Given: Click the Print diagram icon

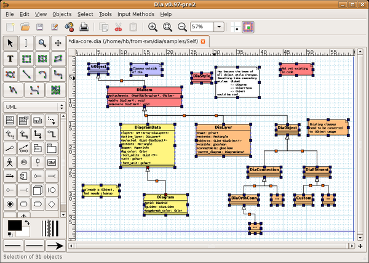Looking at the screenshot, I should pyautogui.click(x=84, y=27).
